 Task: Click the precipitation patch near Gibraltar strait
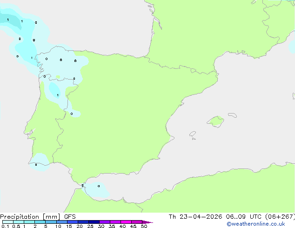coord(97,190)
